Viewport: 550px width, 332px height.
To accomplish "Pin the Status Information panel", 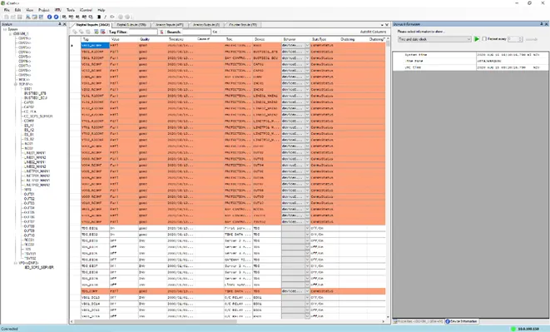I will coord(541,24).
